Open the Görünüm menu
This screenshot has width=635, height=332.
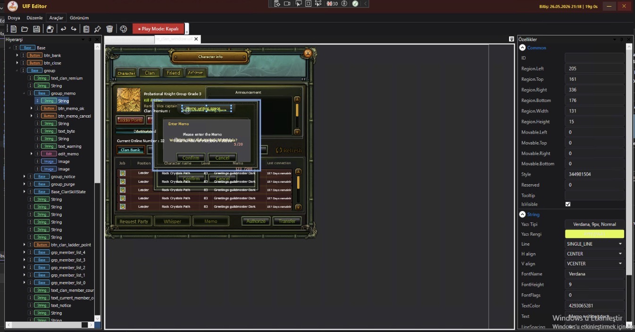point(79,18)
